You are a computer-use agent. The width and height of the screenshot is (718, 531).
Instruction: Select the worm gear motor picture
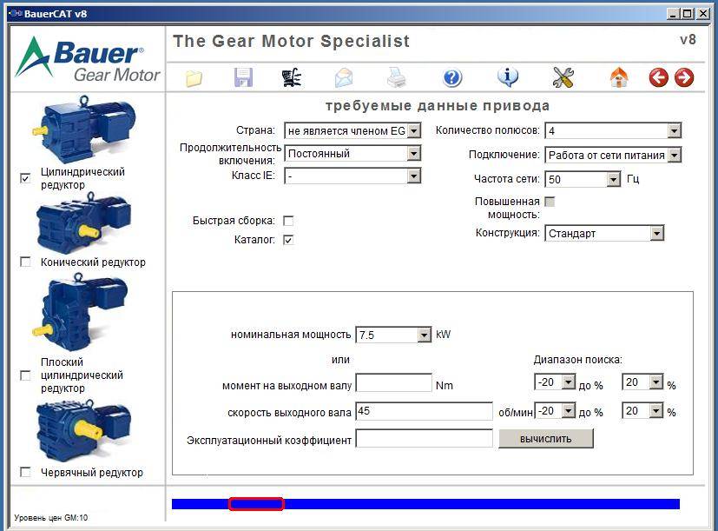[x=84, y=430]
